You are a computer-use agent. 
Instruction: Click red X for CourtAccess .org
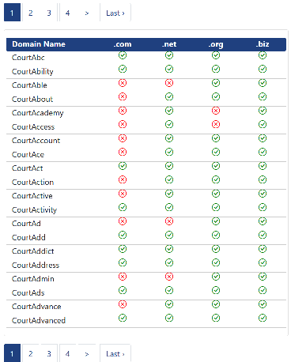point(216,124)
